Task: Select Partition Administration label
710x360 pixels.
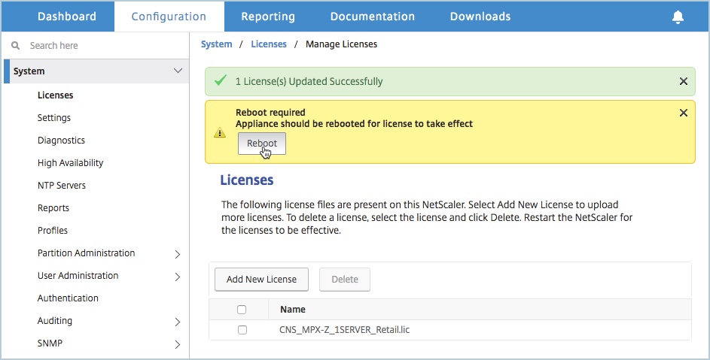Action: pos(86,253)
